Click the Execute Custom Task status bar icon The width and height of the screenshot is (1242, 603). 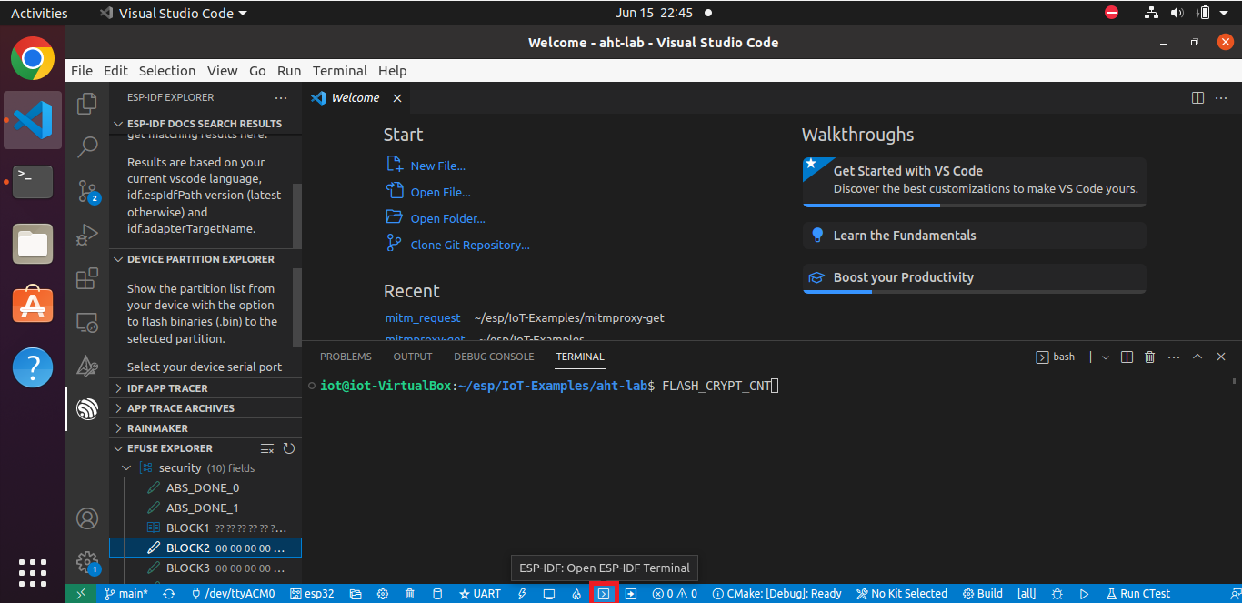click(x=630, y=594)
